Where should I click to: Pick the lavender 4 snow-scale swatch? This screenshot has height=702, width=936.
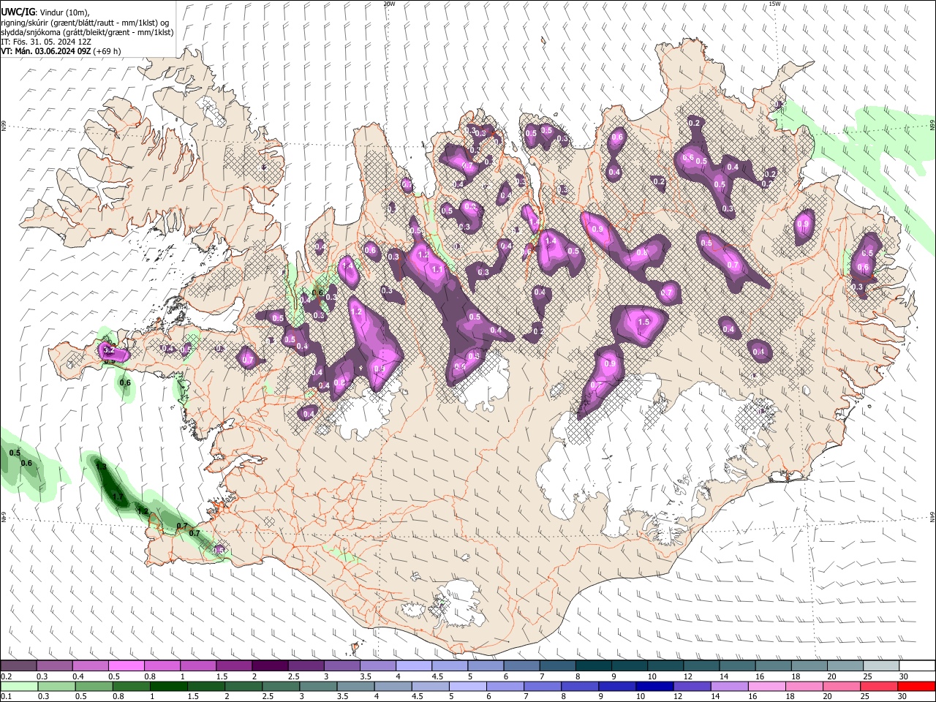tap(415, 665)
